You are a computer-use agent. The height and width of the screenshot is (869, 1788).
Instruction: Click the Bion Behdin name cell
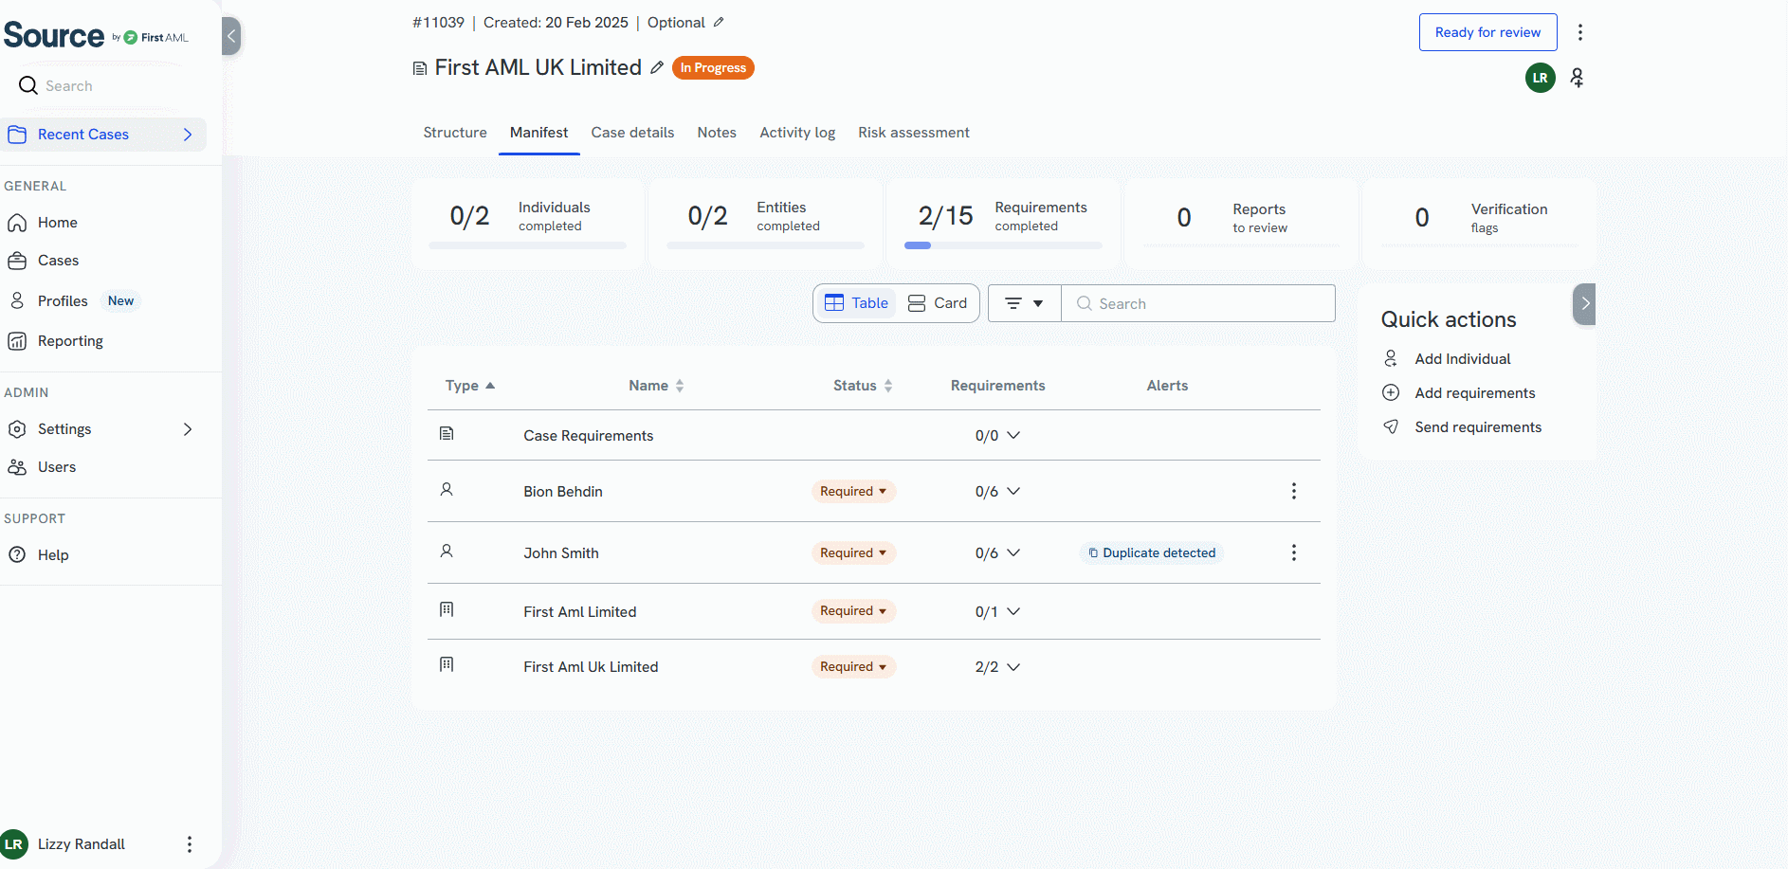[563, 492]
